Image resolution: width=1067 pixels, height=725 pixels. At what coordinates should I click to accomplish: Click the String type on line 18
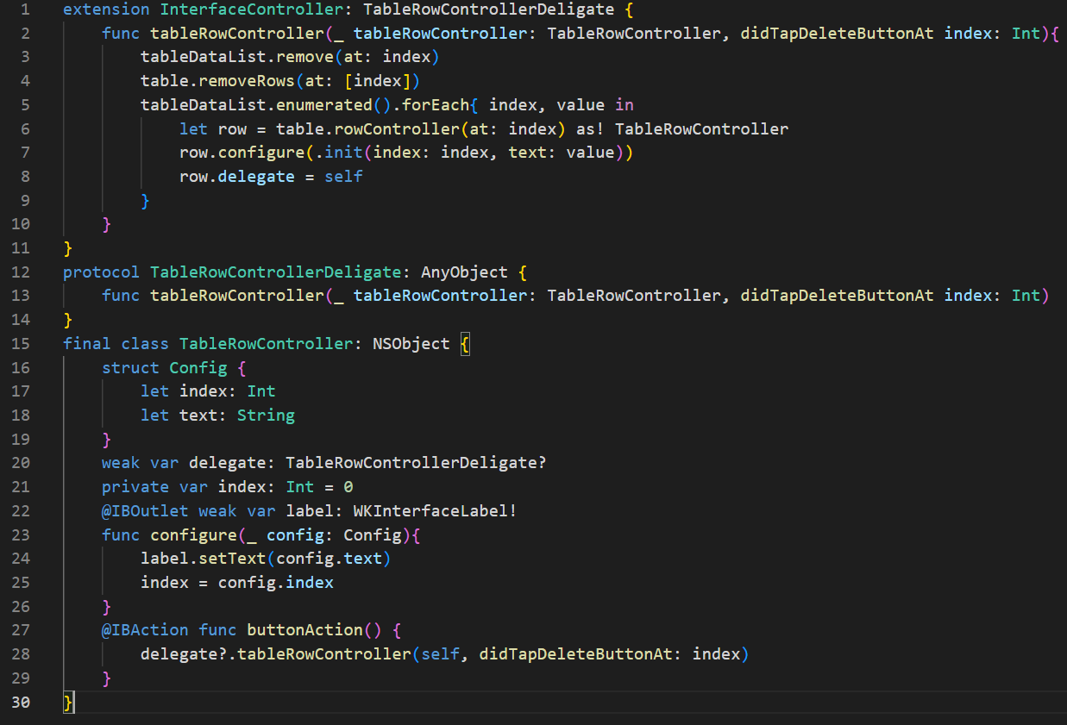(x=266, y=416)
